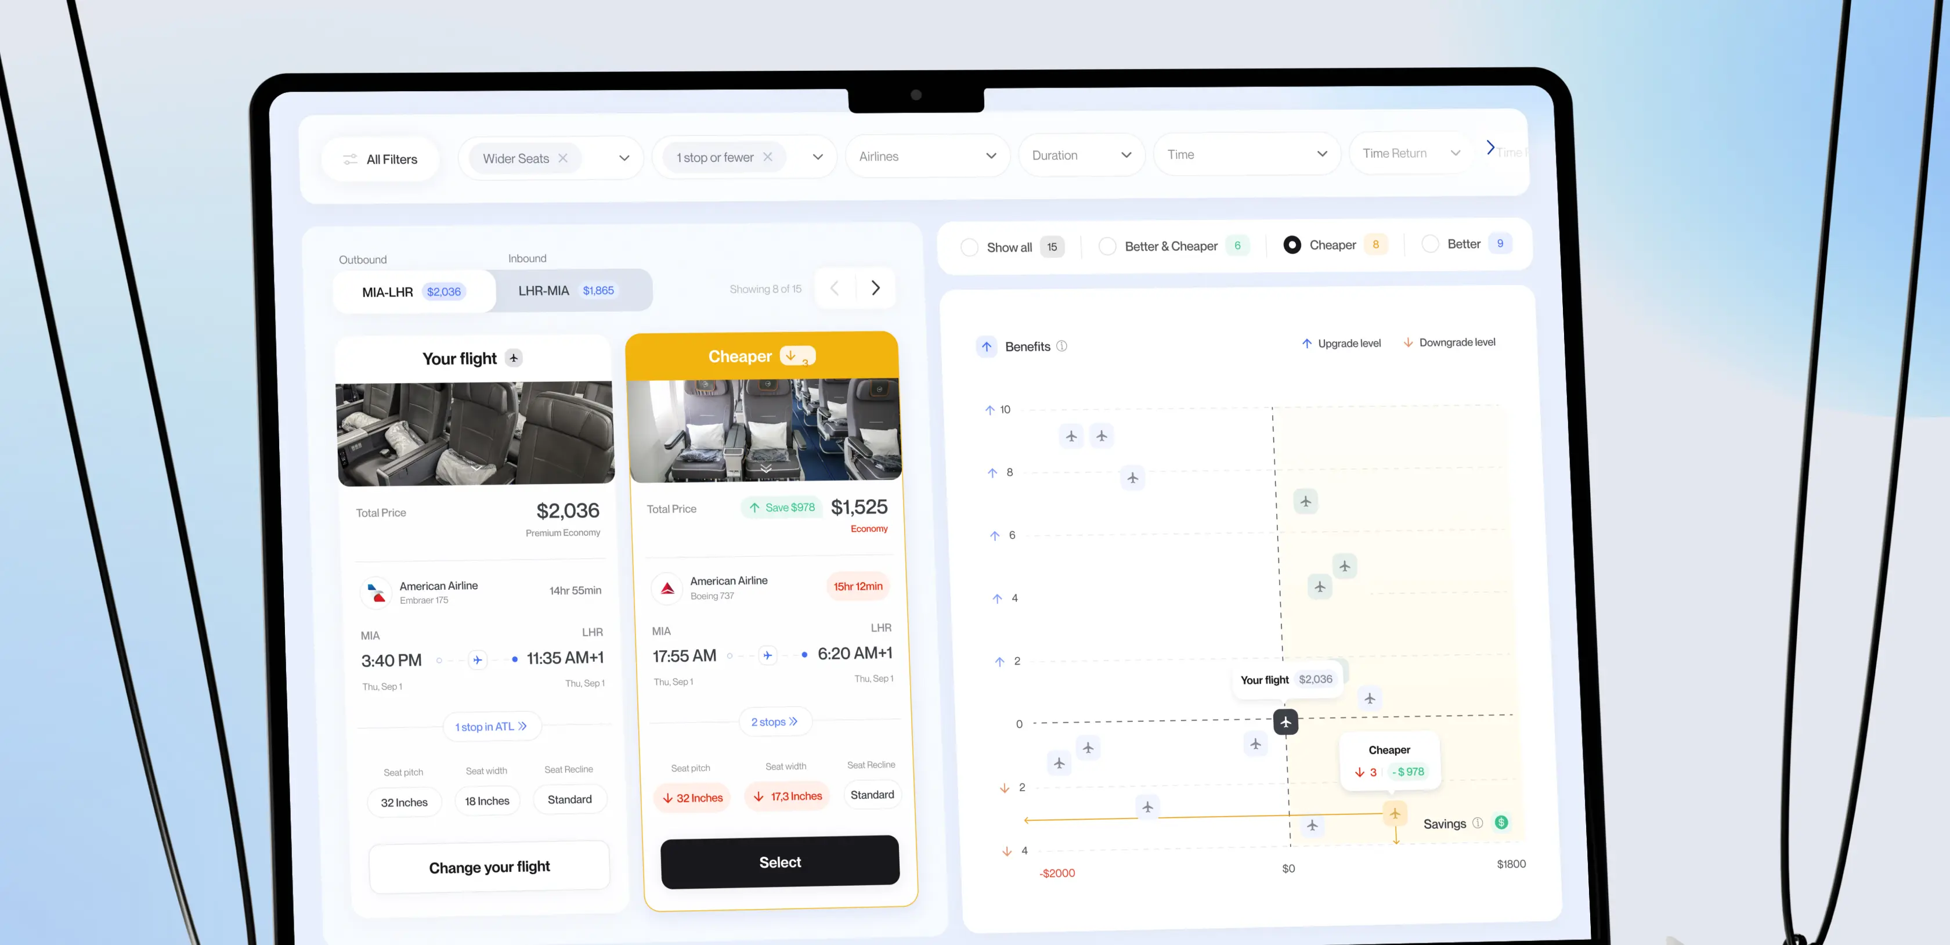Expand the Duration dropdown
1950x945 pixels.
point(1081,155)
